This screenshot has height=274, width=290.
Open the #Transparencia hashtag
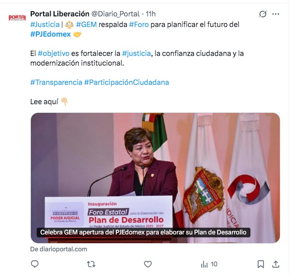click(56, 82)
